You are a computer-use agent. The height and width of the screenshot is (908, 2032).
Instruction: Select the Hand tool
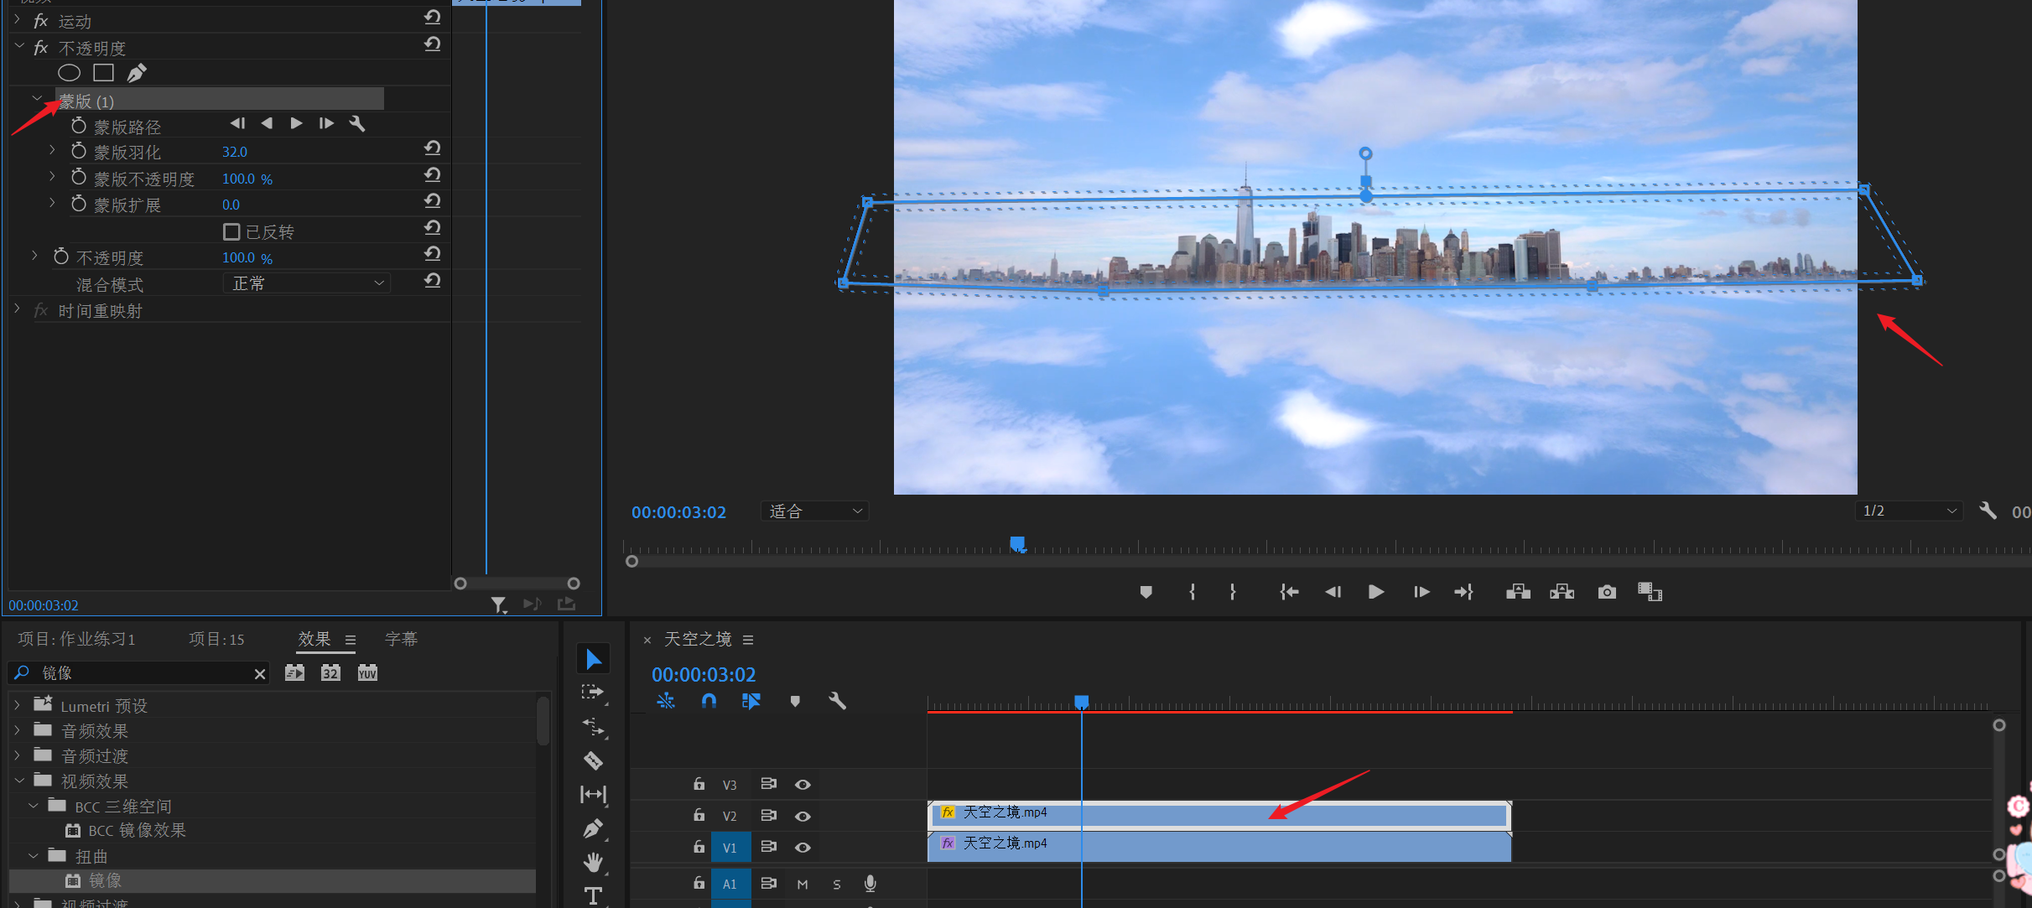pyautogui.click(x=593, y=861)
